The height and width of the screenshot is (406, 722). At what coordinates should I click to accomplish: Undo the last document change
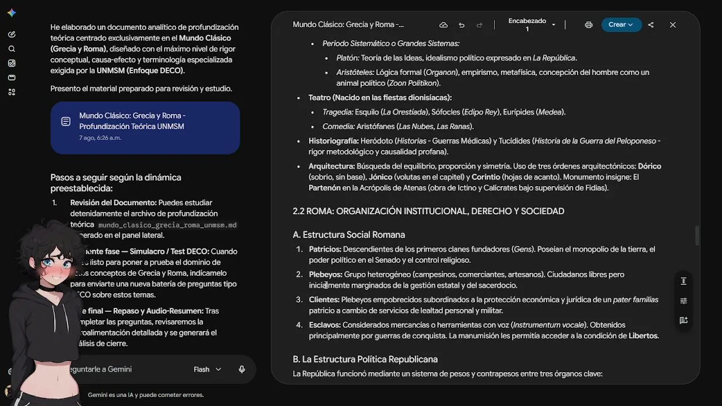[x=461, y=25]
